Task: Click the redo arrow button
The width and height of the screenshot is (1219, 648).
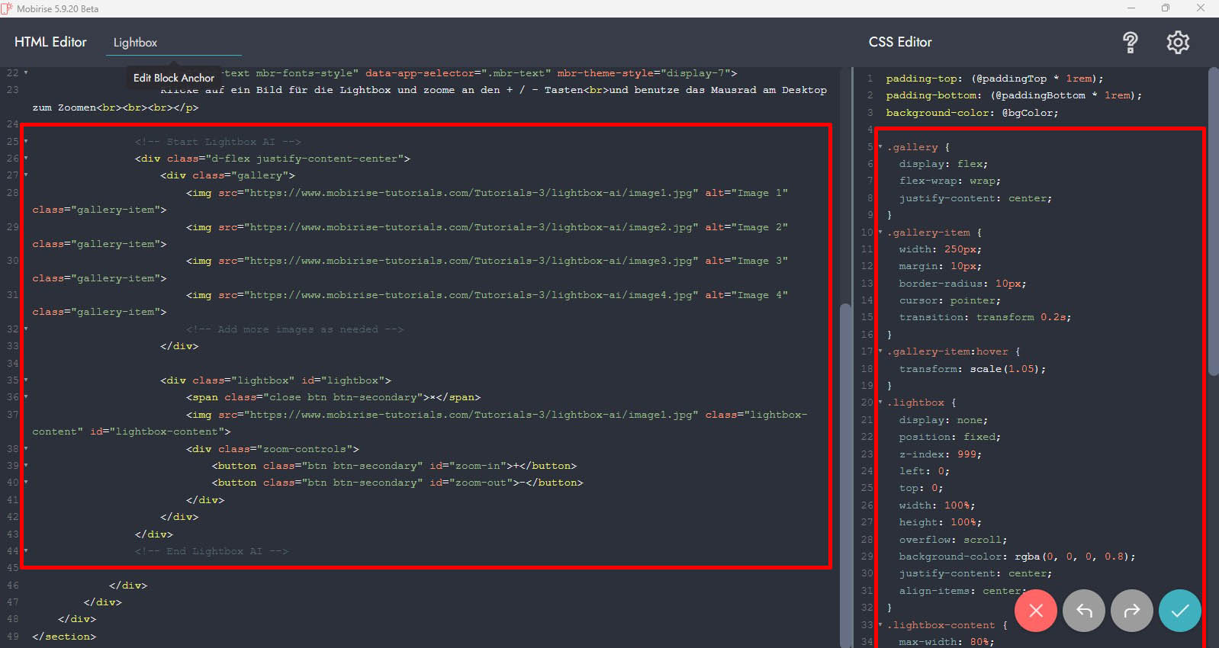Action: coord(1131,611)
